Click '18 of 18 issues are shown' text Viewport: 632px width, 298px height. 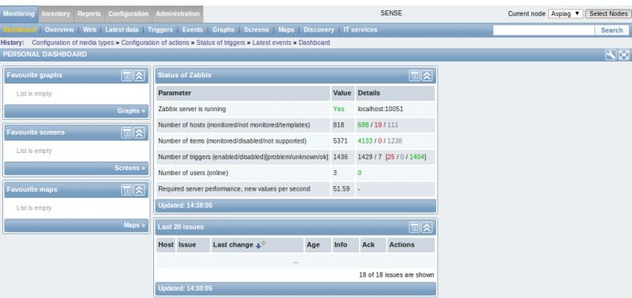click(x=397, y=275)
